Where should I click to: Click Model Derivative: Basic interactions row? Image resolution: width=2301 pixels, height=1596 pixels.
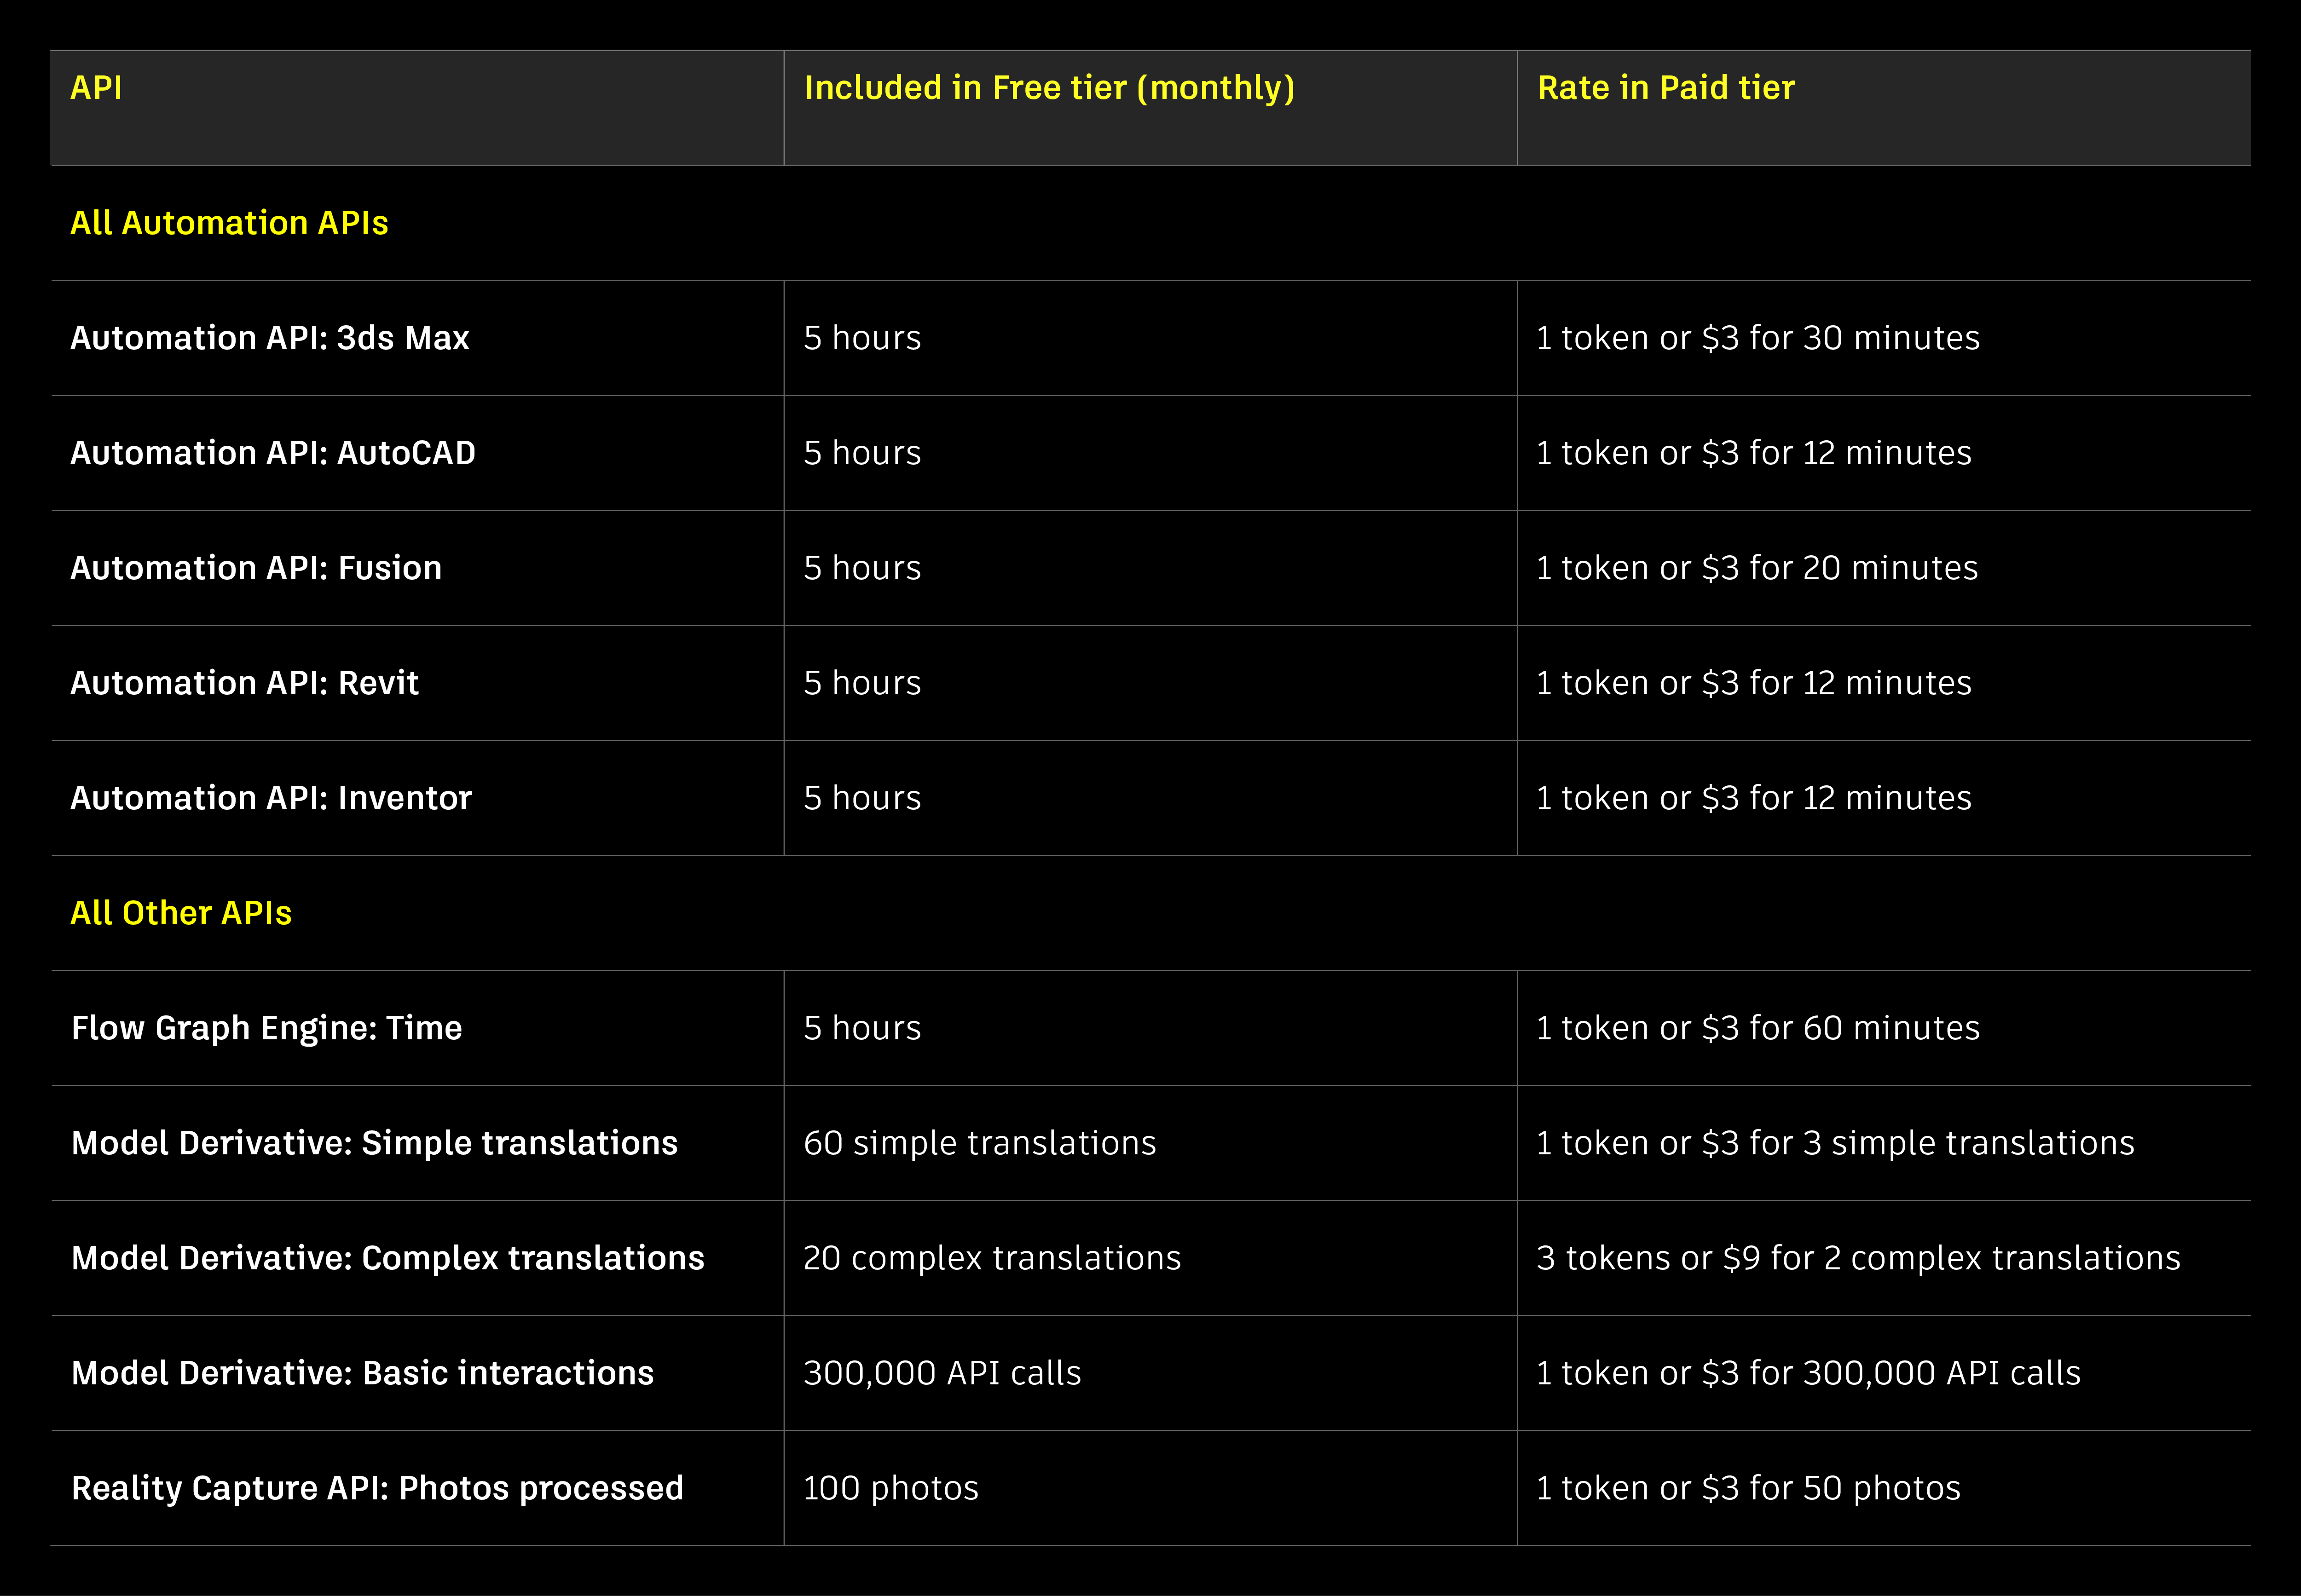click(x=361, y=1372)
